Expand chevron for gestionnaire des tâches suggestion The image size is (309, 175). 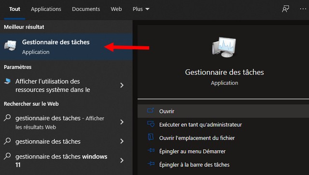click(x=122, y=141)
